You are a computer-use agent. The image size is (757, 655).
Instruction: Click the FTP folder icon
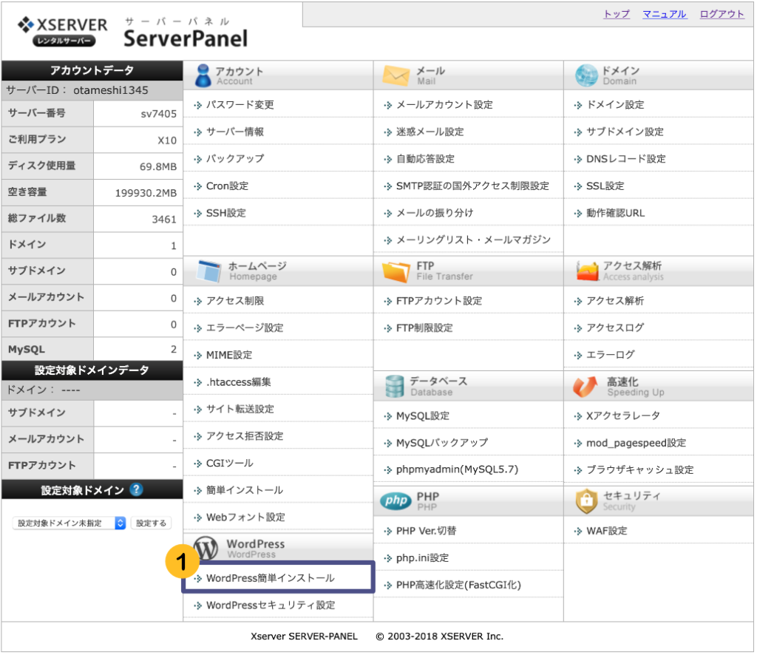(396, 271)
